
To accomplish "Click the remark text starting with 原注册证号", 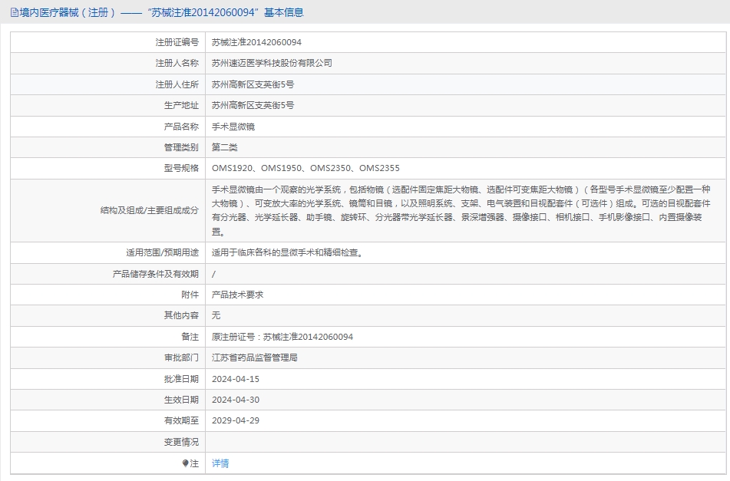I will [282, 337].
